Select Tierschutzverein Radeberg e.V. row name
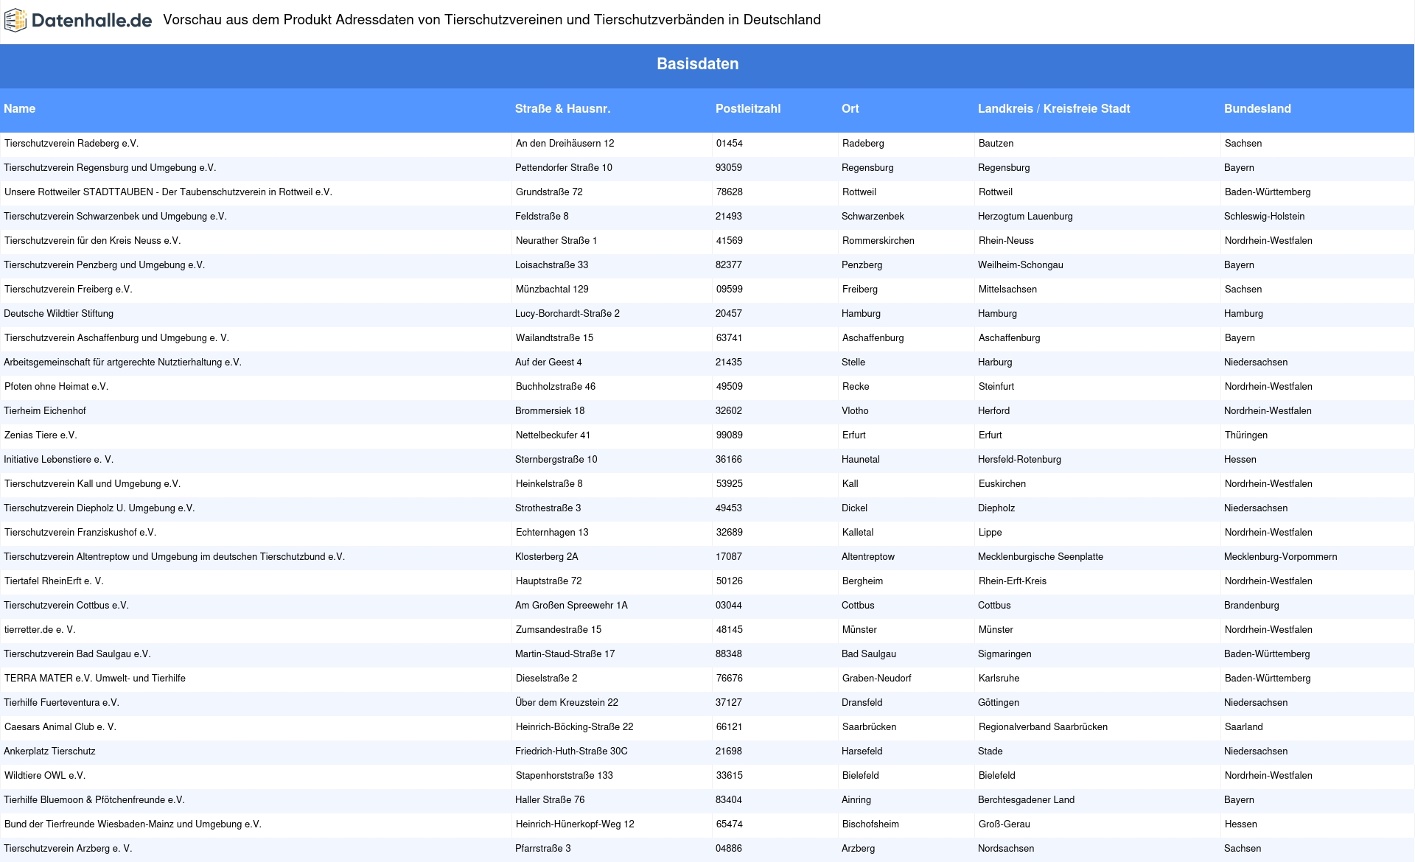The image size is (1415, 862). coord(71,144)
